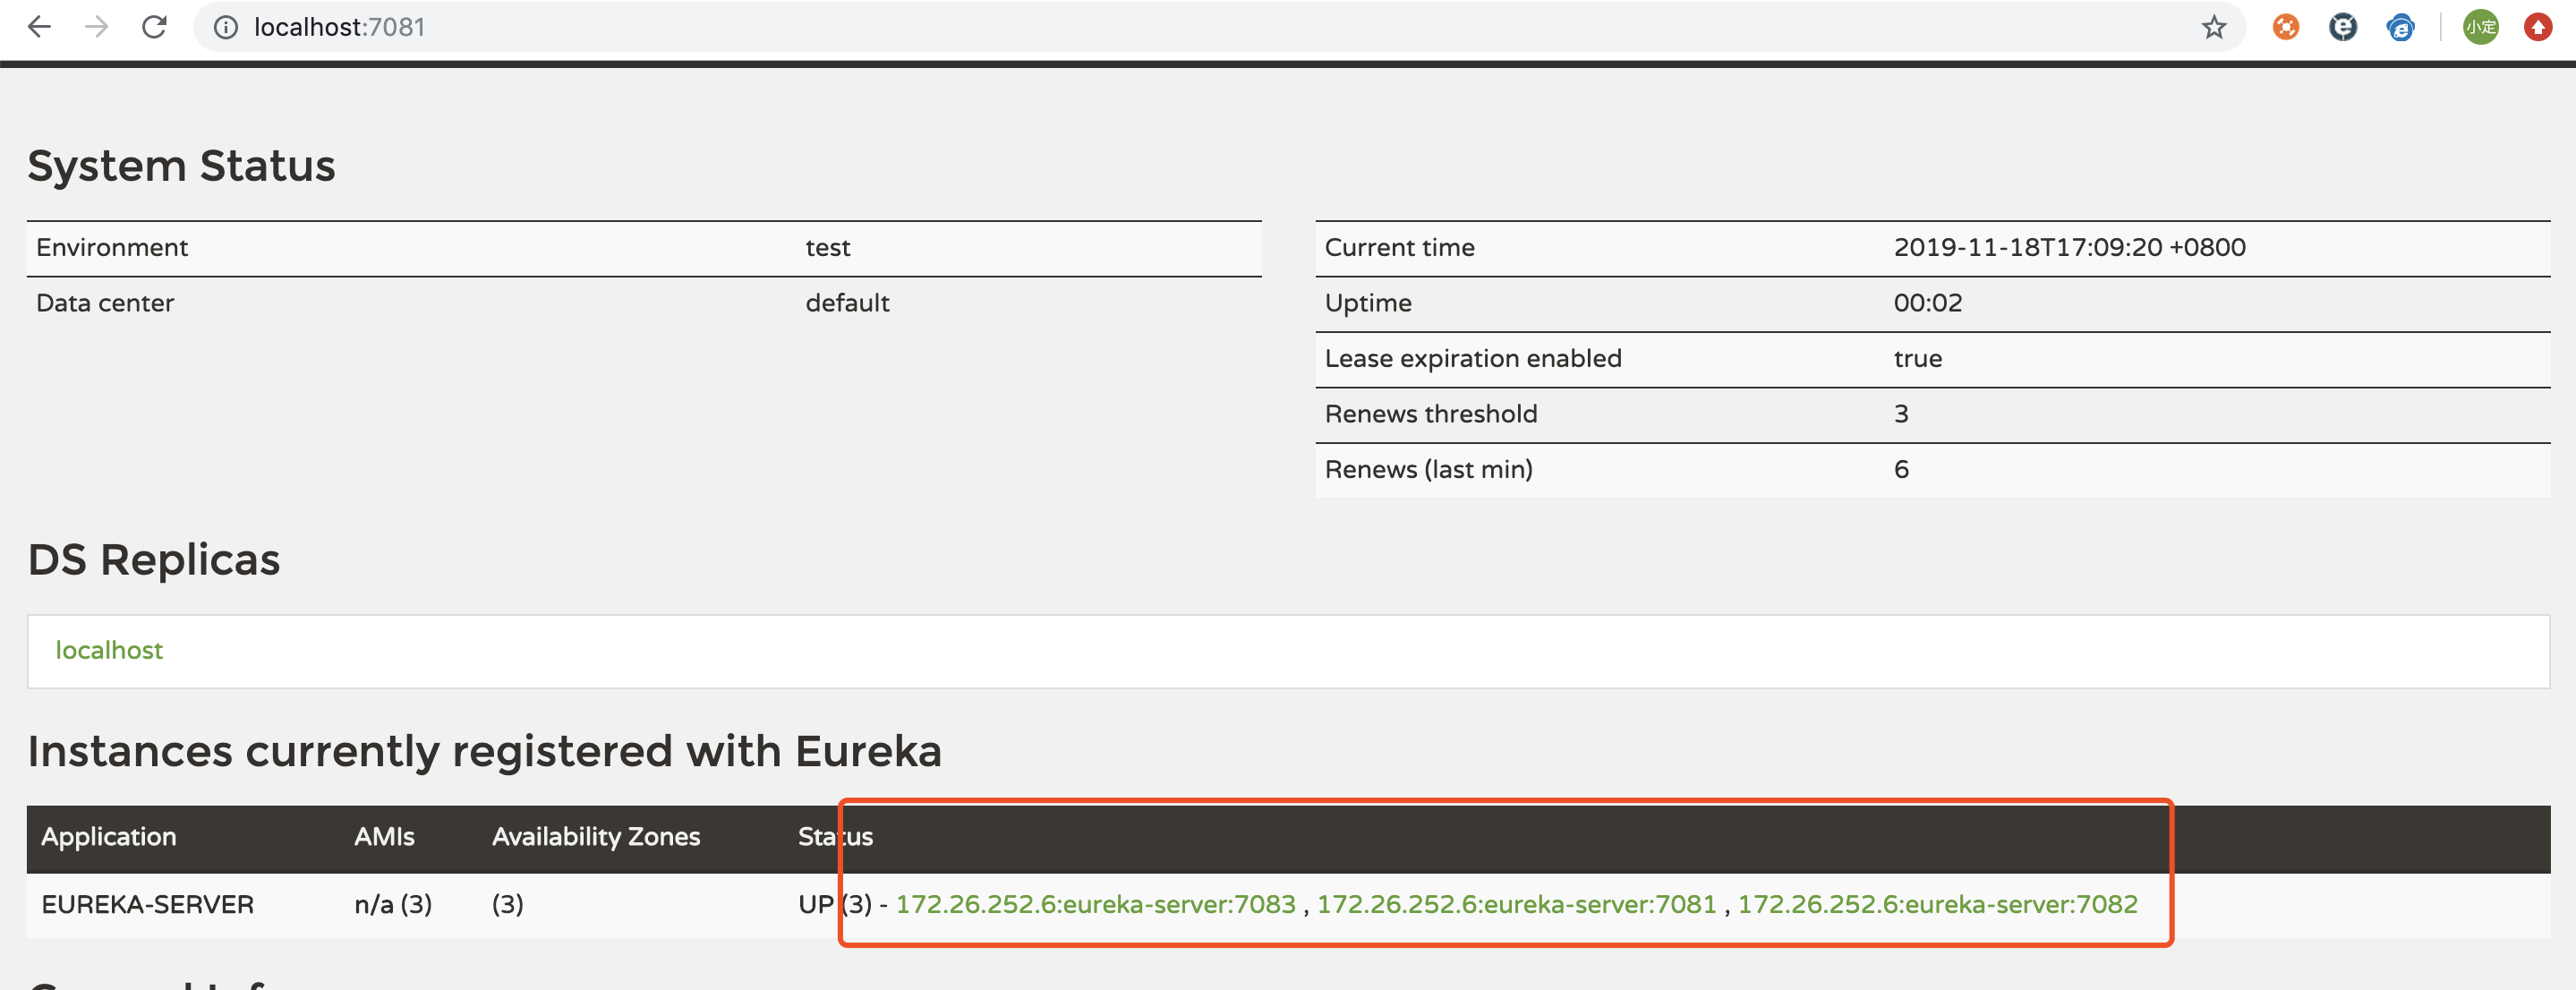The width and height of the screenshot is (2576, 990).
Task: Reload the page with refresh icon
Action: pos(154,27)
